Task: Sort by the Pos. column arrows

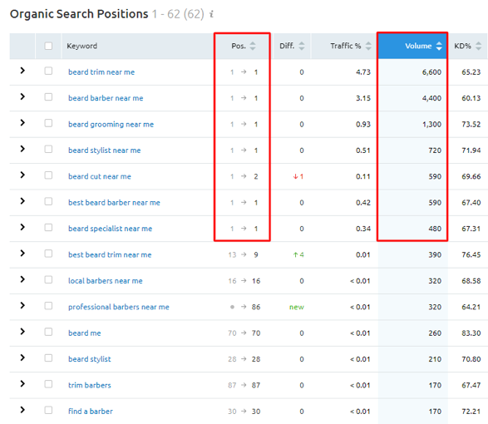Action: pos(253,46)
